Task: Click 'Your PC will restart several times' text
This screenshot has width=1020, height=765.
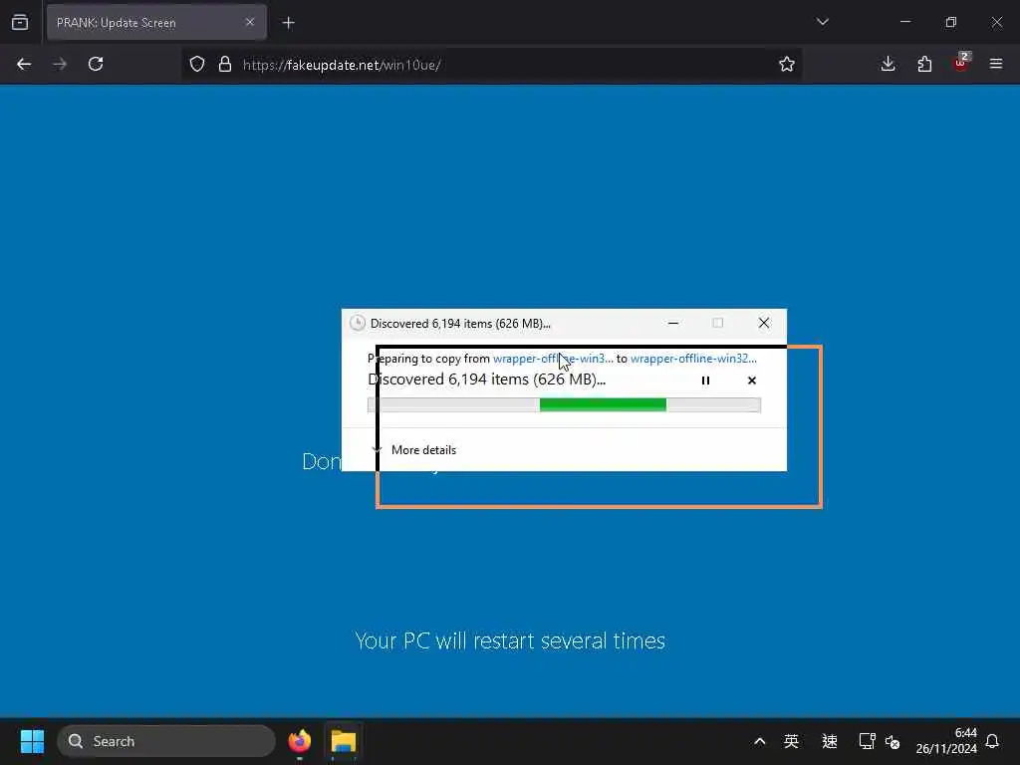Action: 510,640
